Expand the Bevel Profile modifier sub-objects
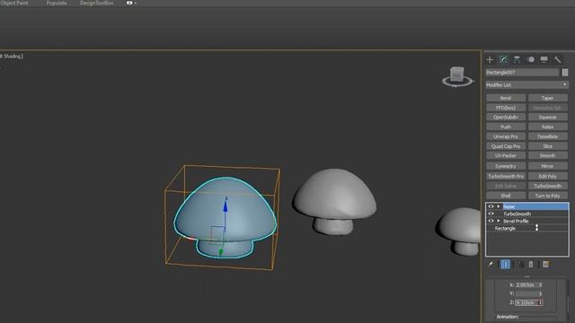Screen dimensions: 575x323 [x=499, y=222]
